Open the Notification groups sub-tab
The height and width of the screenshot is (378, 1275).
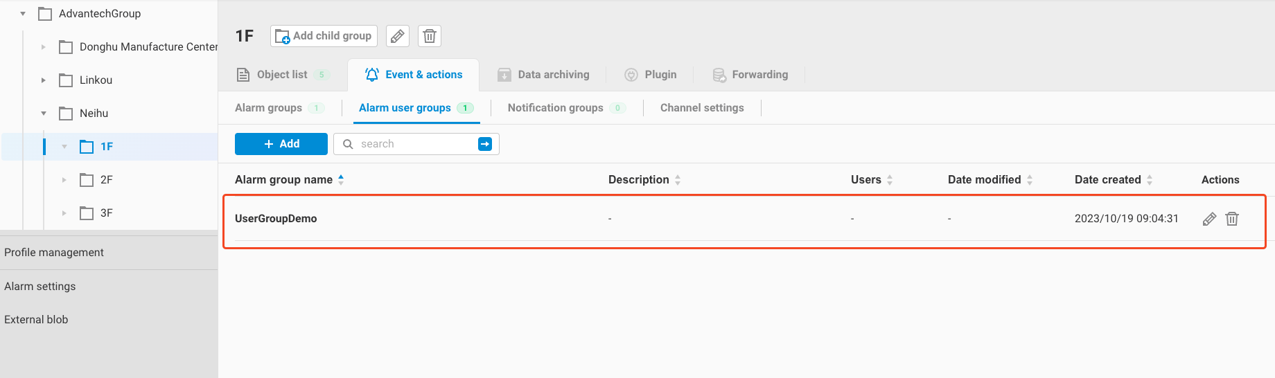coord(556,108)
